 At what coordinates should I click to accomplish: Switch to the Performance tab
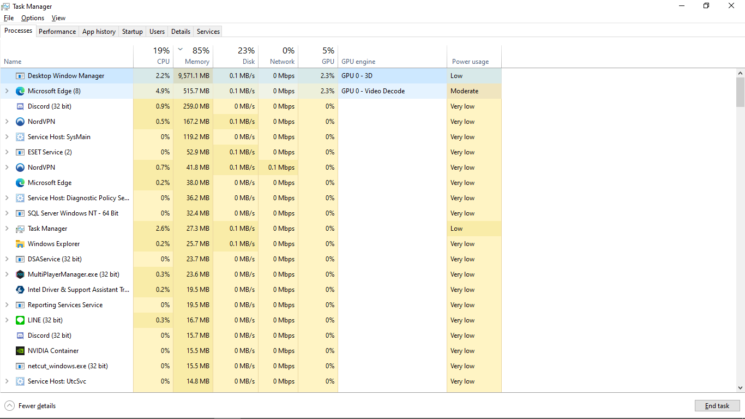pos(57,32)
